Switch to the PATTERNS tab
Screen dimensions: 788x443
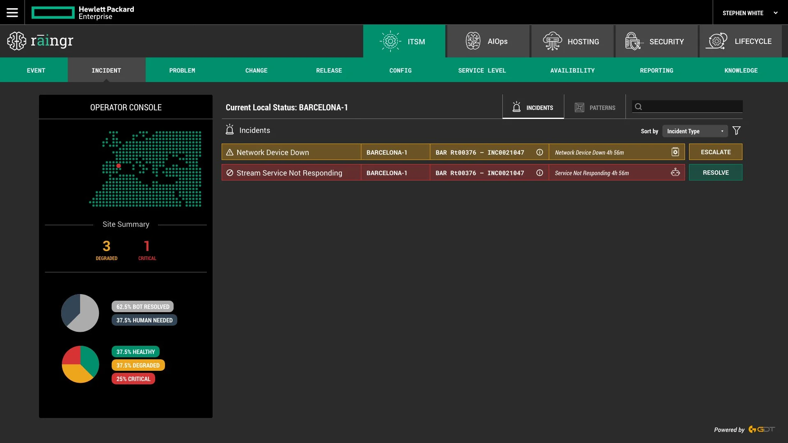(x=595, y=107)
